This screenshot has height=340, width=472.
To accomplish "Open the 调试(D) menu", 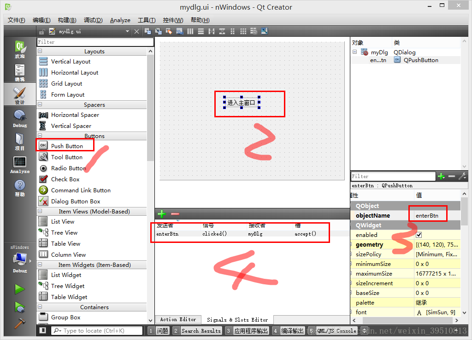I will tap(93, 20).
